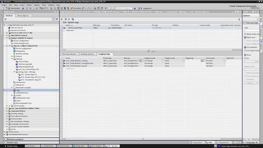Click the Find text input field
263x148 pixels.
(x=251, y=30)
